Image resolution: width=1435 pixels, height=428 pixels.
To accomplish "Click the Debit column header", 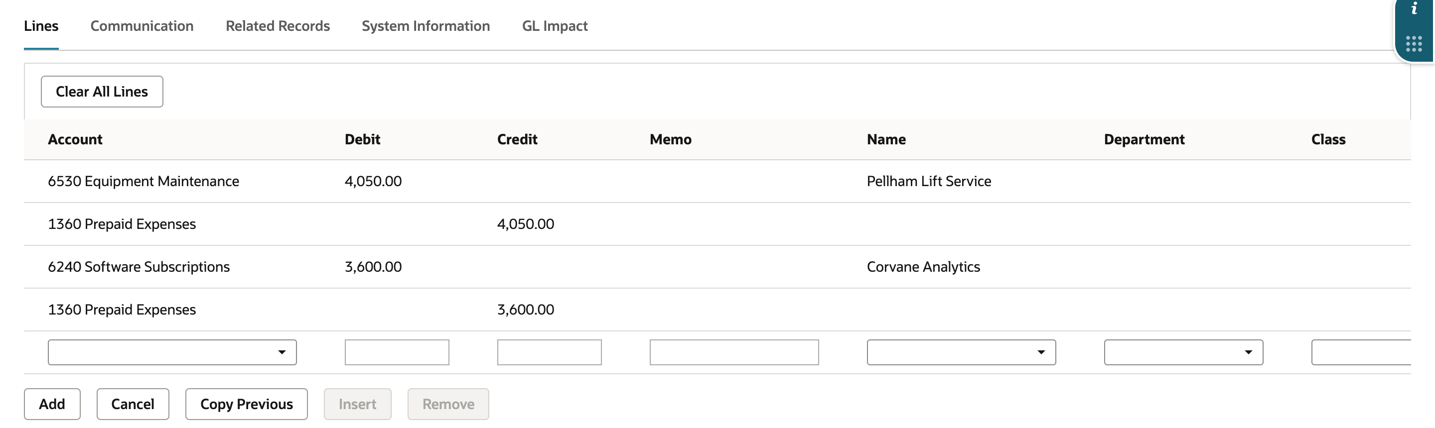I will [363, 140].
